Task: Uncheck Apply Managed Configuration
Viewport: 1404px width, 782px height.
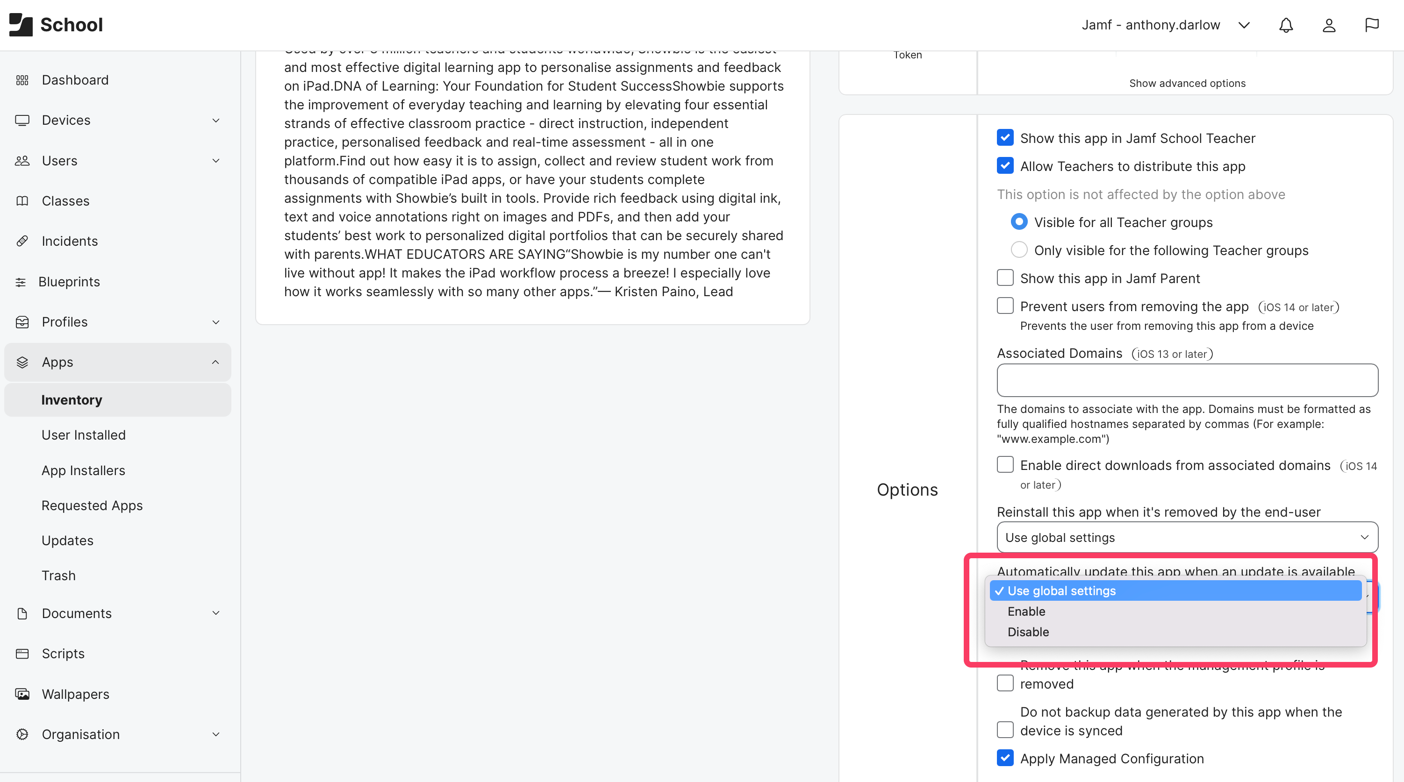Action: pos(1005,758)
